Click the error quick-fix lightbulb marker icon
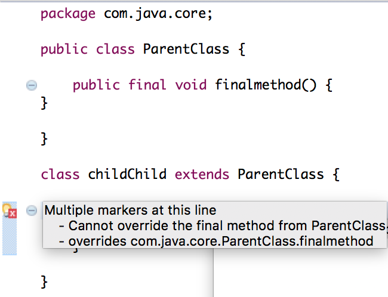The image size is (388, 297). (10, 211)
